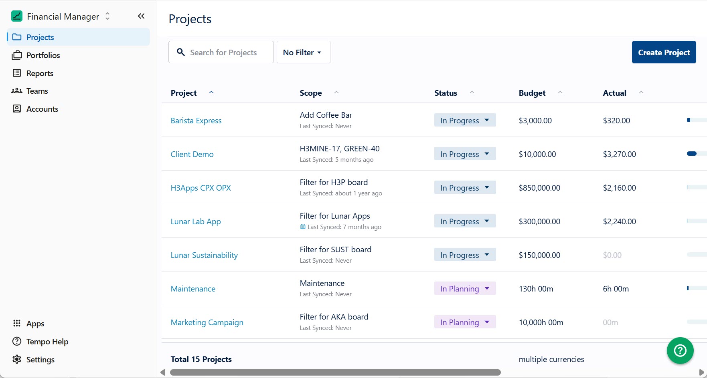Open the green floating help button
Screen dimensions: 707x378
(680, 350)
